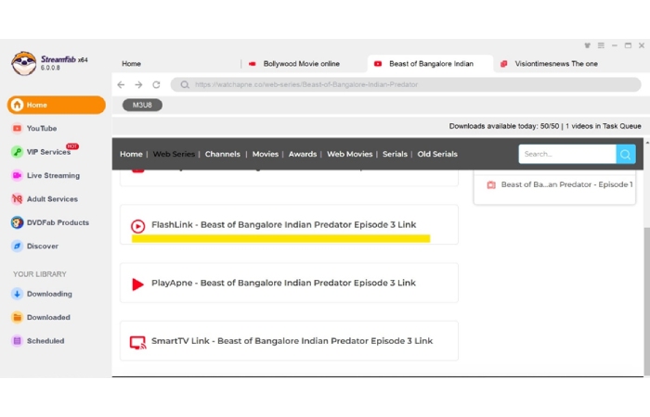
Task: Click the FlashLink play circle icon
Action: coord(137,226)
